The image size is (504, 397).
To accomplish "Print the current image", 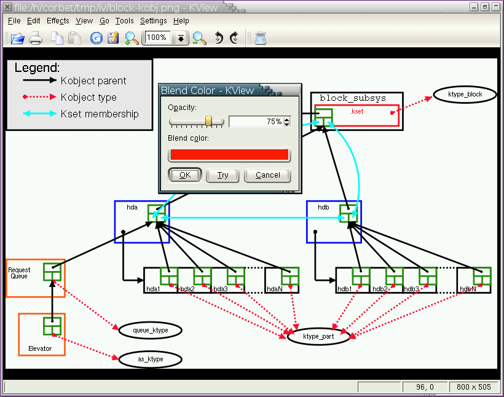I will tap(35, 37).
